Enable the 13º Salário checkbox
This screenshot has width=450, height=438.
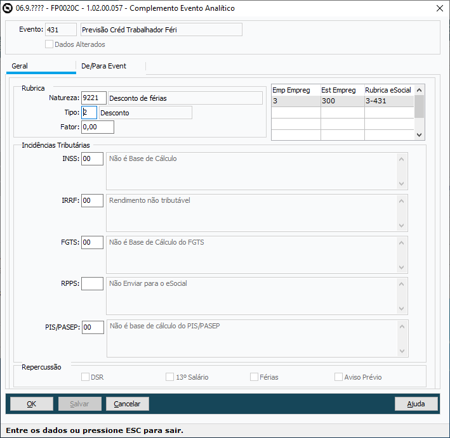click(169, 377)
